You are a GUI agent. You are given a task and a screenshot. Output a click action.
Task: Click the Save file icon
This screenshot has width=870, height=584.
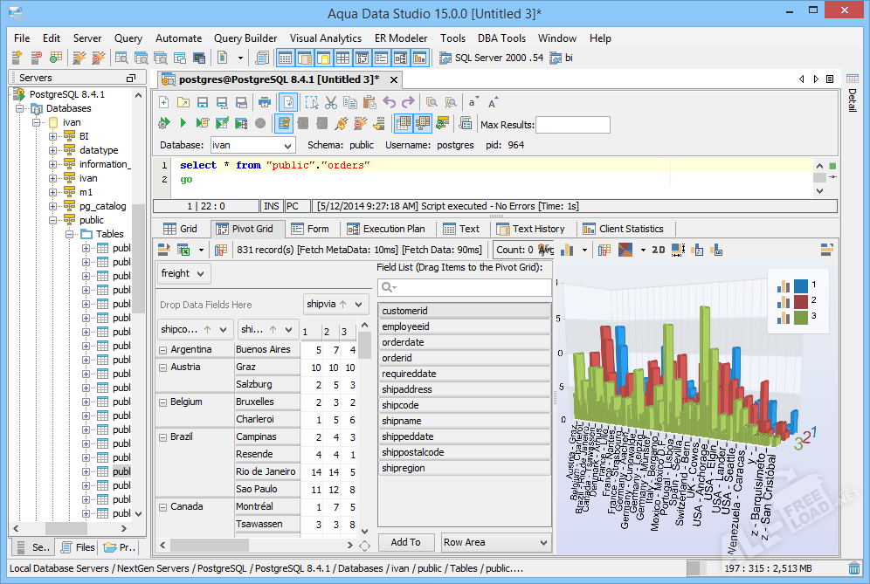click(203, 103)
